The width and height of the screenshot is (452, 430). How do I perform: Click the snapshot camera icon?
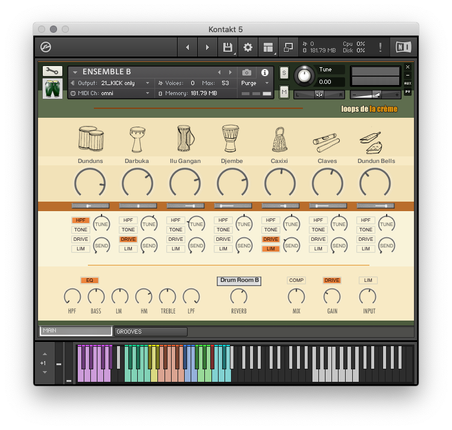coord(246,72)
